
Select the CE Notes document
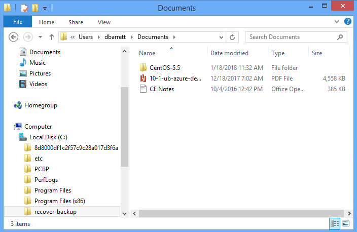click(x=162, y=89)
